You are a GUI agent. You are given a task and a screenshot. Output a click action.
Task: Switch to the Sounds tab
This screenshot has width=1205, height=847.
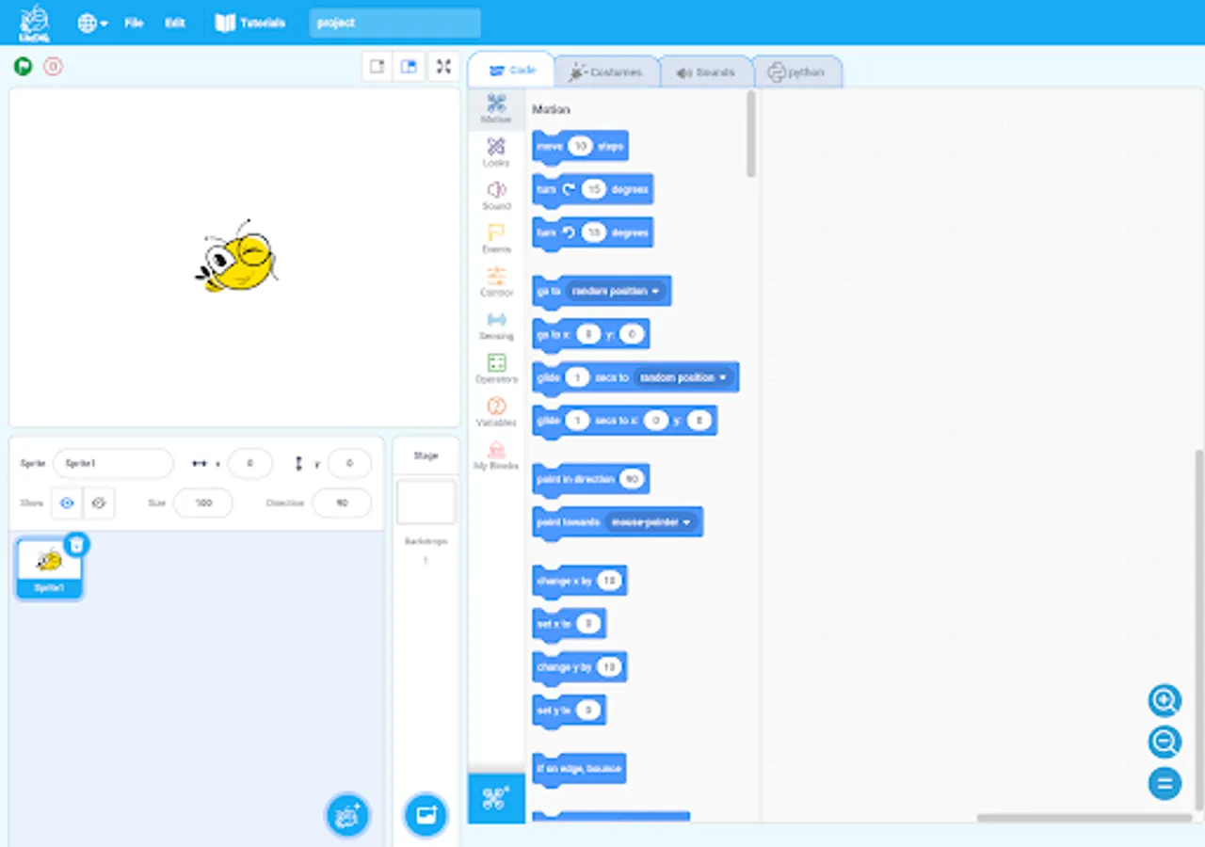(x=706, y=72)
